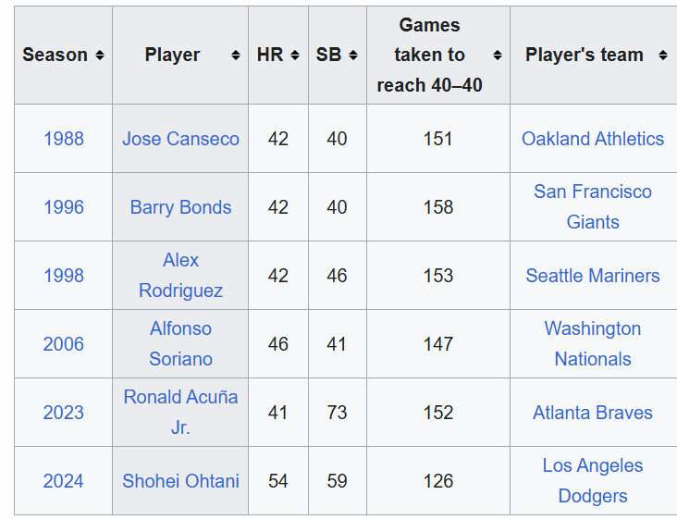Sort by Games taken to reach 40–40 arrows
677x532 pixels.
[498, 55]
